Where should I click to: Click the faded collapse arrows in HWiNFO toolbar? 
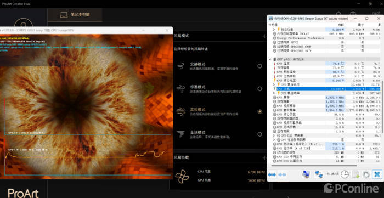(x=282, y=174)
